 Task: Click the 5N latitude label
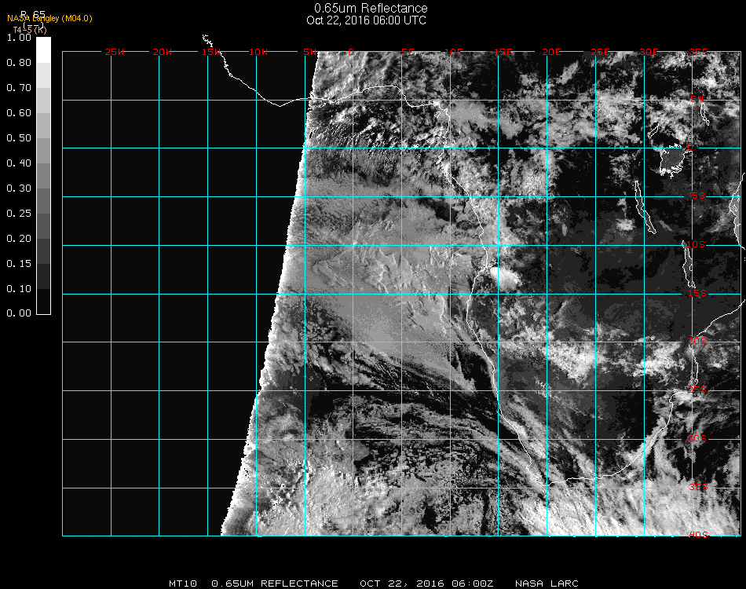(697, 99)
